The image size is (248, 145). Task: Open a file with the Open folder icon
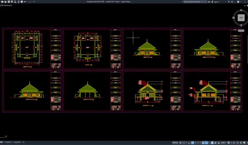click(x=5, y=2)
